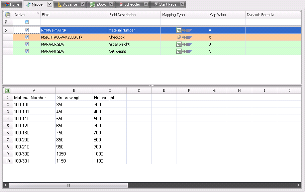Click the Active filter row selector box

(27, 22)
